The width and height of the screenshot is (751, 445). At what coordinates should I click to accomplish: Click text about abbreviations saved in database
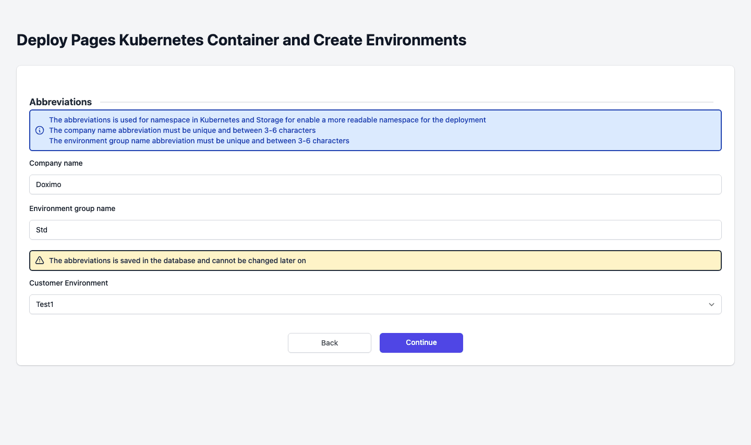[177, 261]
